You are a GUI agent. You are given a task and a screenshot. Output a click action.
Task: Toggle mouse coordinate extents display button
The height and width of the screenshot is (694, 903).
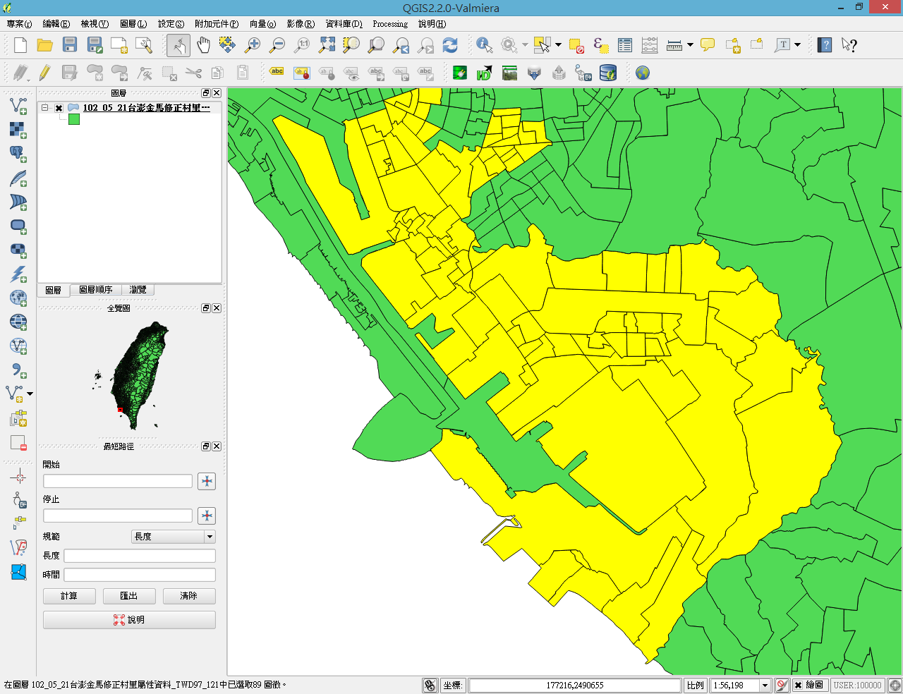pyautogui.click(x=430, y=685)
